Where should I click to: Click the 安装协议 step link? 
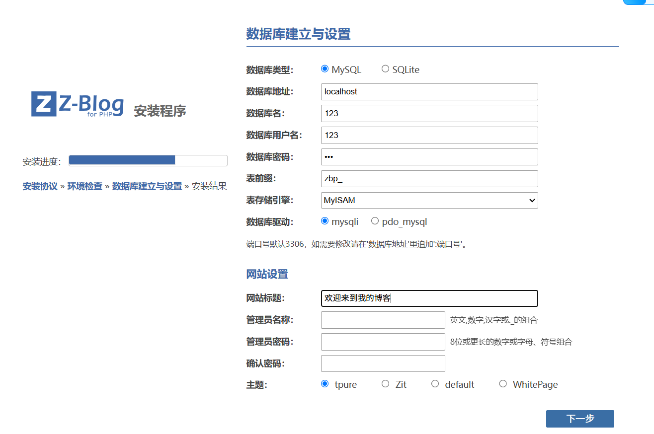[40, 186]
